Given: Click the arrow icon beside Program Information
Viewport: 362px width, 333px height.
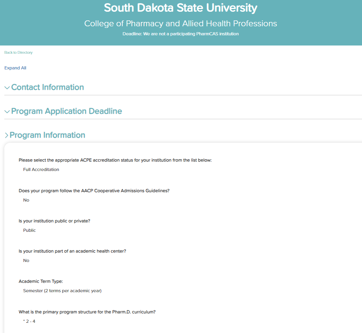Looking at the screenshot, I should tap(6, 135).
